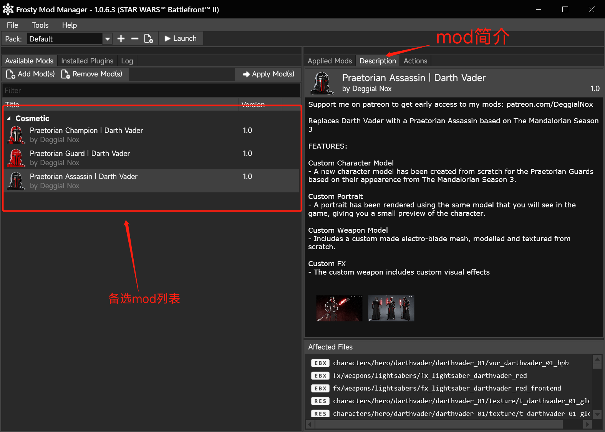Switch to the Applied Mods tab
The width and height of the screenshot is (605, 432).
[x=330, y=61]
